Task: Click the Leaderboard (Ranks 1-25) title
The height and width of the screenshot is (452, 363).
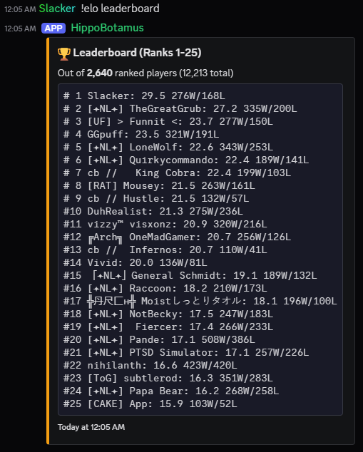Action: (137, 53)
